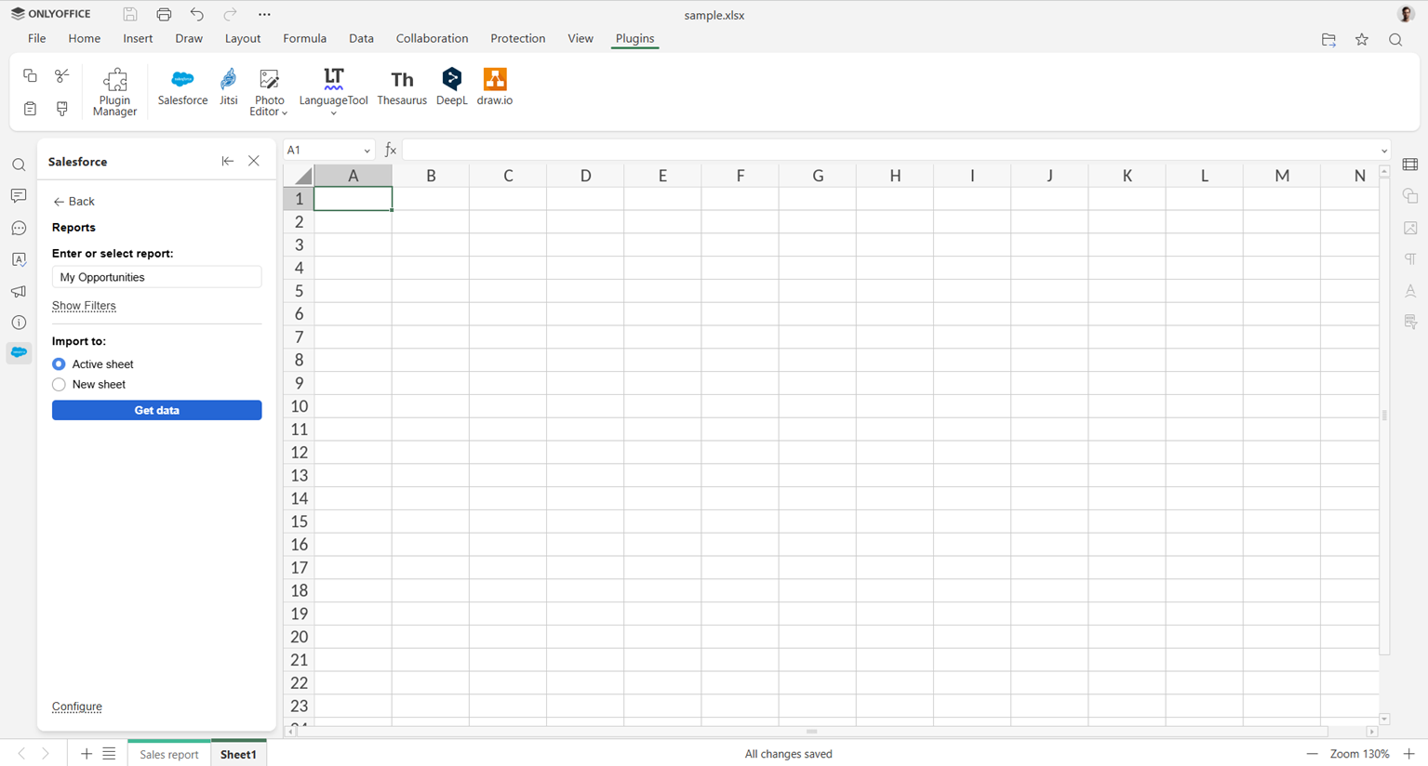This screenshot has height=766, width=1428.
Task: Open the Thesaurus plugin
Action: [402, 88]
